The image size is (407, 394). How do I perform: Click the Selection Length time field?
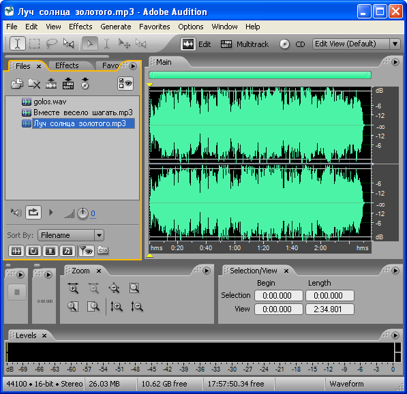330,296
